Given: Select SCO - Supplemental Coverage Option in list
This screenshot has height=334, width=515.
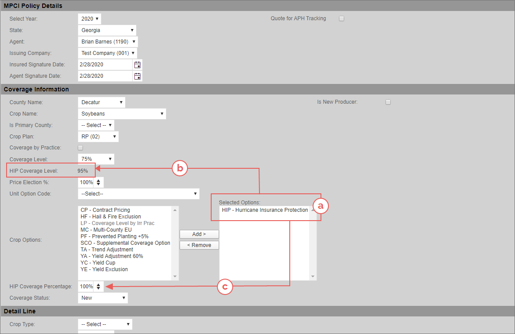Looking at the screenshot, I should tap(125, 243).
